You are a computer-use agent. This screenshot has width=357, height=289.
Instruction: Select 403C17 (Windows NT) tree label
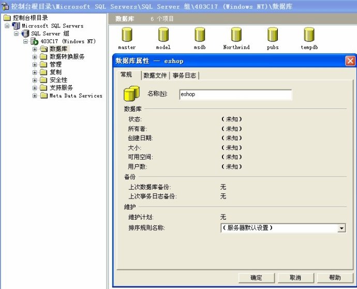[x=68, y=41]
